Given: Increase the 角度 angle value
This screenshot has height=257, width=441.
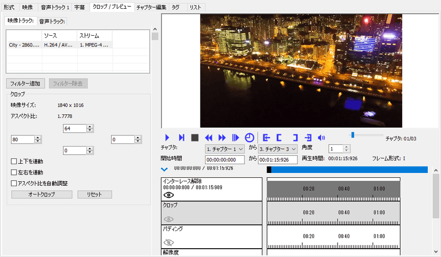Looking at the screenshot, I should point(346,147).
